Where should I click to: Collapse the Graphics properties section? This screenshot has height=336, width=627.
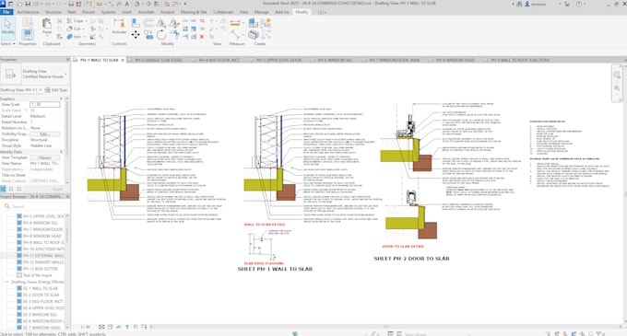61,98
